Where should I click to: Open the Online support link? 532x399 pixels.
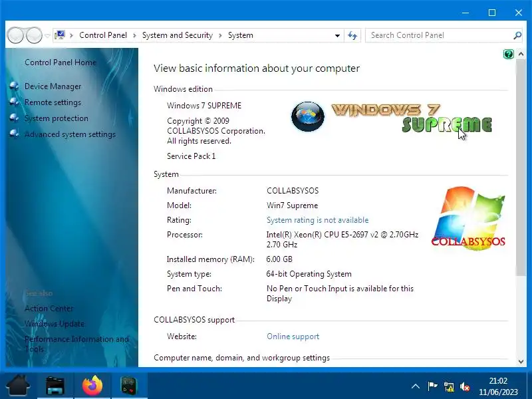(x=293, y=336)
